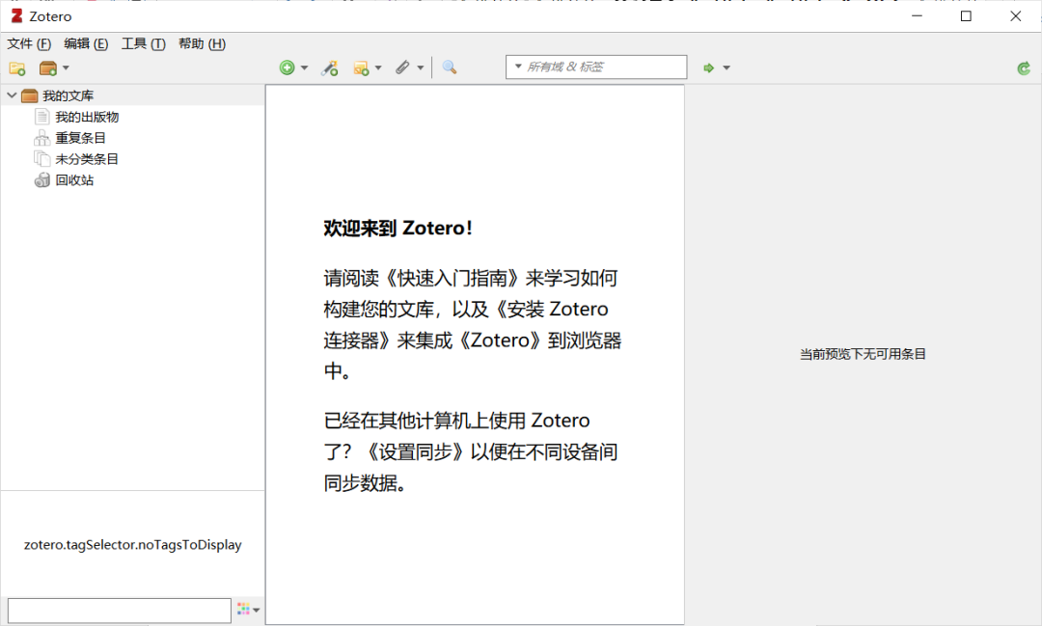Screen dimensions: 1042x626
Task: Open the 回收站 trash
Action: (74, 180)
